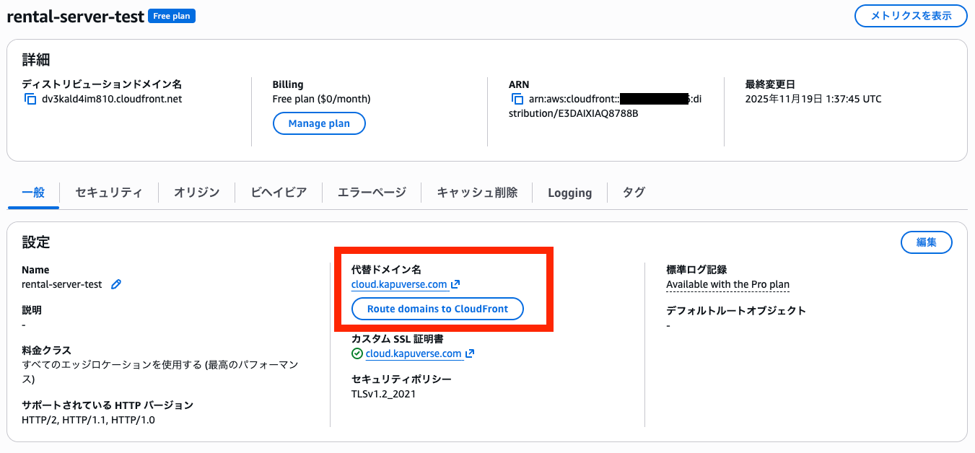Open the オリジン tab

point(196,192)
